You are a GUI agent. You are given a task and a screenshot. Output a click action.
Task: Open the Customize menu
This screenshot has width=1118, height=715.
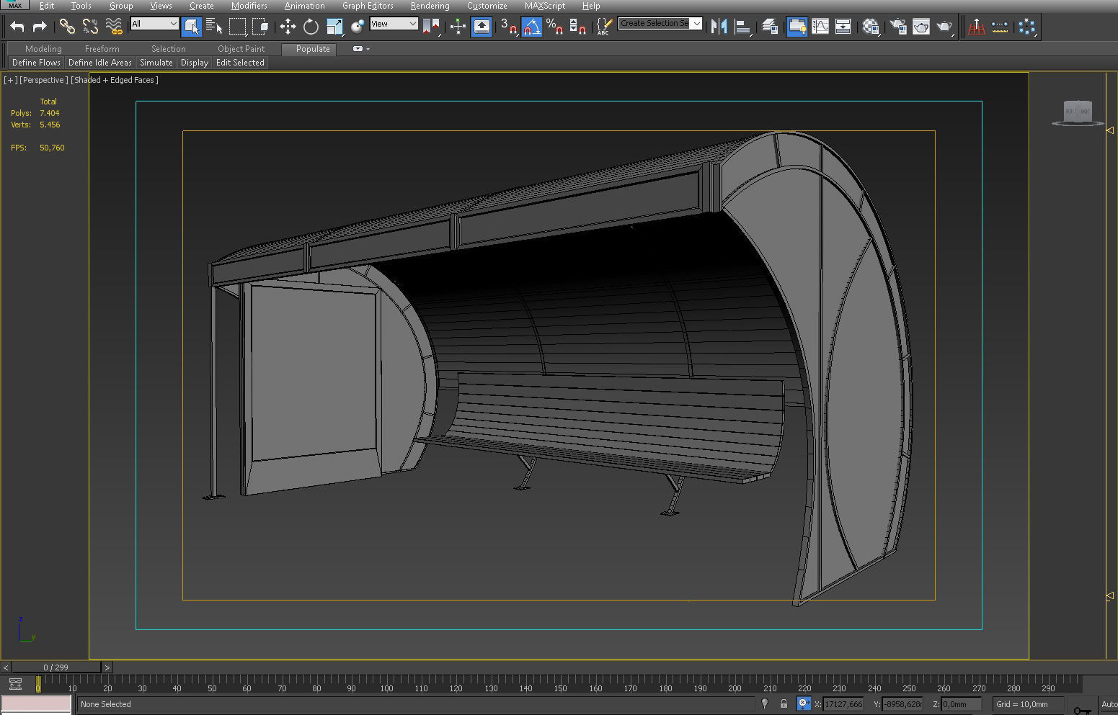(x=487, y=6)
